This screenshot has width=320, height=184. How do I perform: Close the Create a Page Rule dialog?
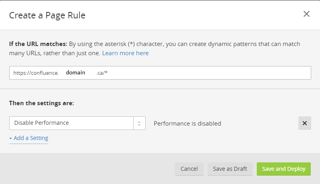[x=306, y=14]
